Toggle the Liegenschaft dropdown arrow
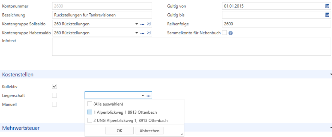The image size is (332, 137). pyautogui.click(x=143, y=96)
